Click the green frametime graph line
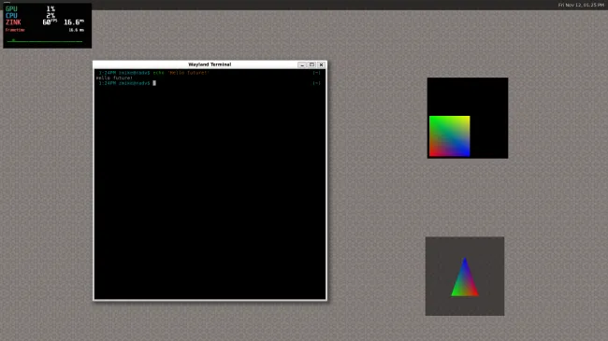Screen dimensions: 608x341 [x=45, y=41]
